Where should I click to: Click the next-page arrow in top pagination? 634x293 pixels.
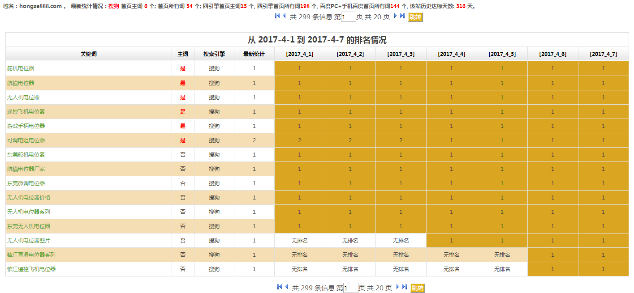coord(396,16)
